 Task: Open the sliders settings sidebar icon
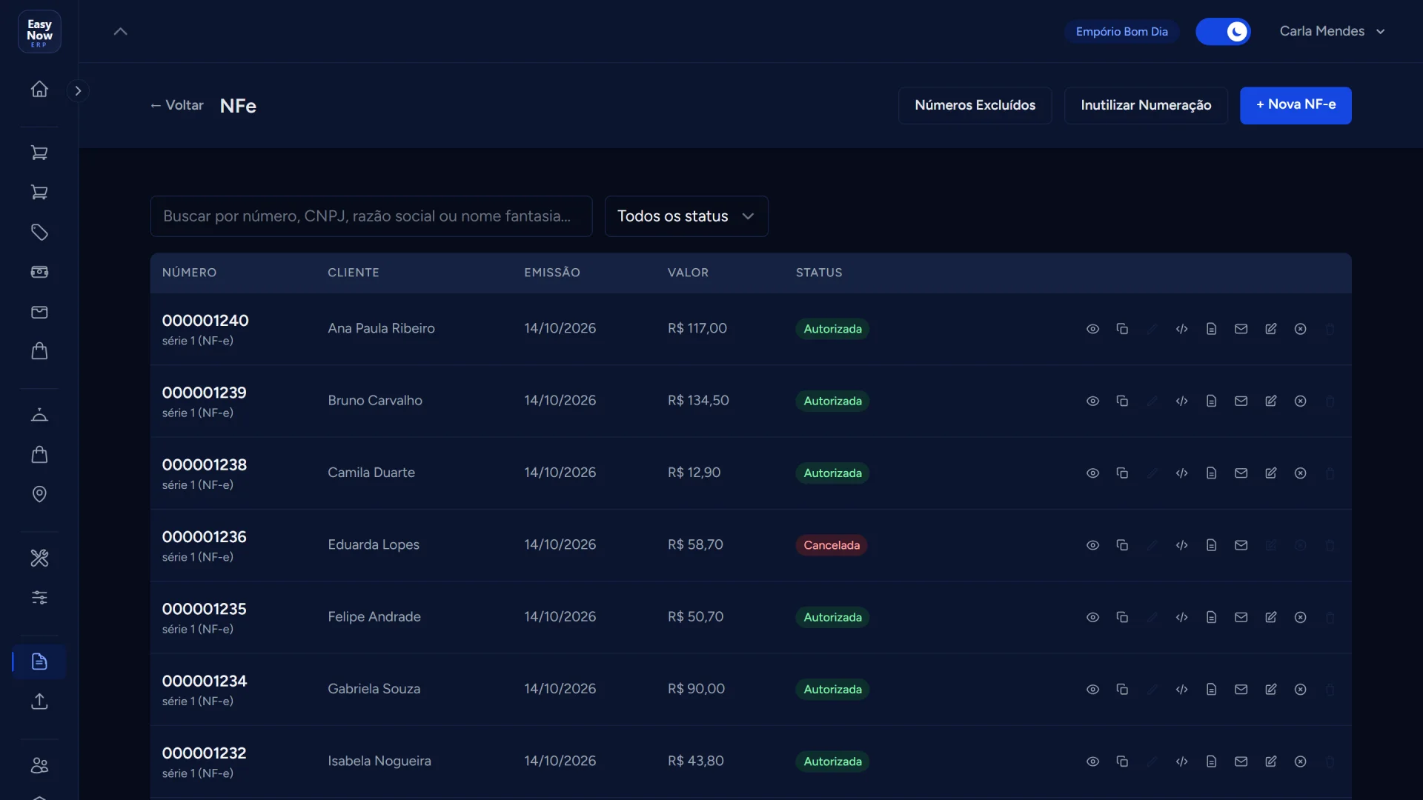[x=39, y=597]
